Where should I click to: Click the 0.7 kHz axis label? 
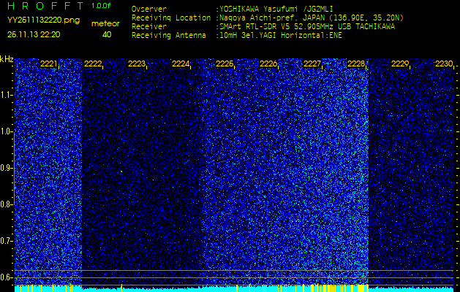[x=6, y=241]
